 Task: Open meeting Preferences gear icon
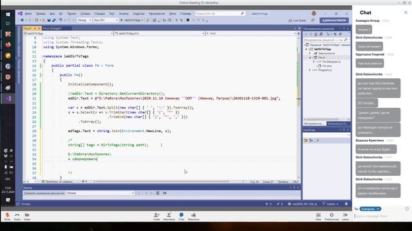(332, 215)
